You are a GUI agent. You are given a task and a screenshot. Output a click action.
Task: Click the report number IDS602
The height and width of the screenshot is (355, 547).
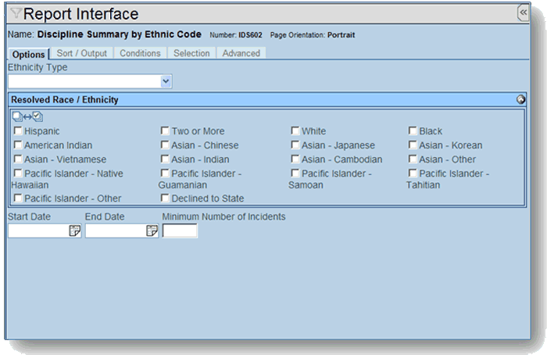click(x=250, y=35)
